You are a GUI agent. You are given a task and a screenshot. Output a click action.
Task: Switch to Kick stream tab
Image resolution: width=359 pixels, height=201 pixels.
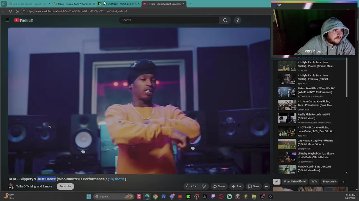119,4
